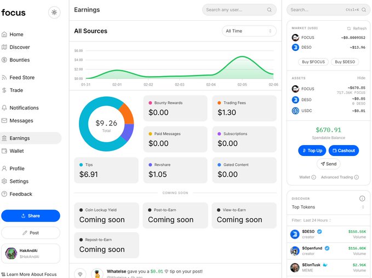The width and height of the screenshot is (372, 278).
Task: Select the Tips earnings card
Action: [106, 170]
